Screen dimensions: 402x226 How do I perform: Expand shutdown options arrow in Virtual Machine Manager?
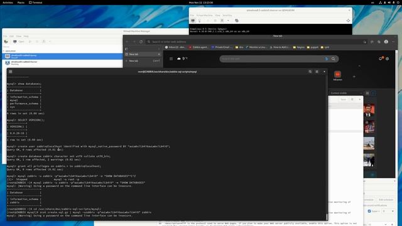pos(50,41)
